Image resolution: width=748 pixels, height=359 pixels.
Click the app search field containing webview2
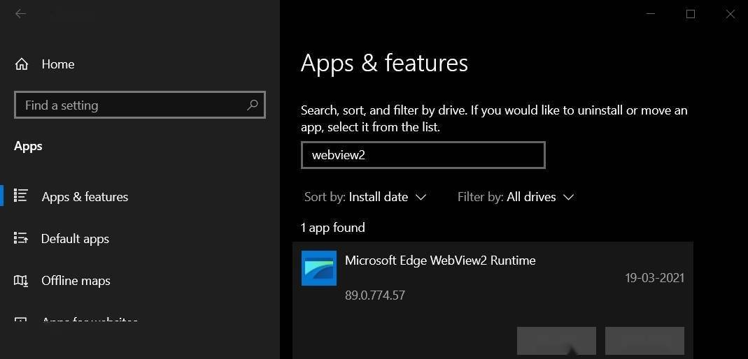[x=423, y=155]
